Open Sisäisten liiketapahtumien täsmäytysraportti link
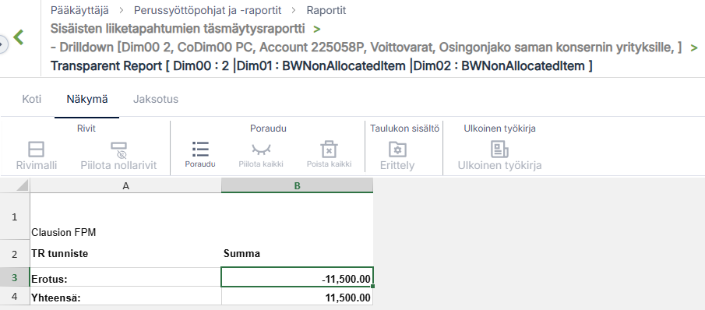This screenshot has height=310, width=705. [x=178, y=29]
